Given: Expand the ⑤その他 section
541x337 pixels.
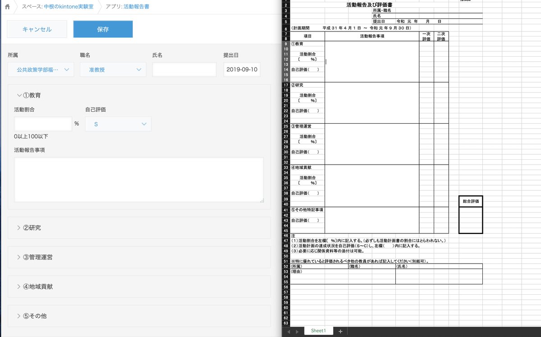Looking at the screenshot, I should 32,316.
